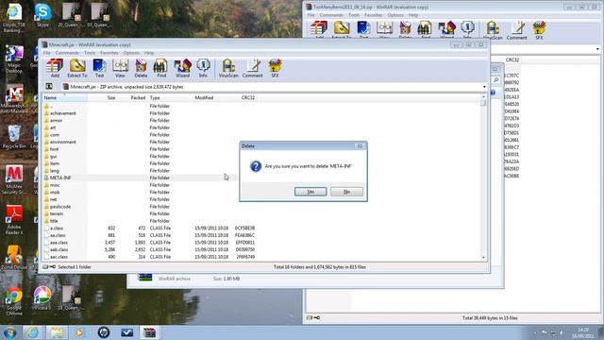Confirm deletion with the Yes button
The width and height of the screenshot is (604, 340).
pos(310,192)
